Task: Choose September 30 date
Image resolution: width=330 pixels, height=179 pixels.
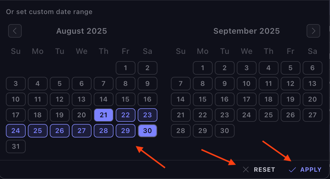Action: point(225,131)
